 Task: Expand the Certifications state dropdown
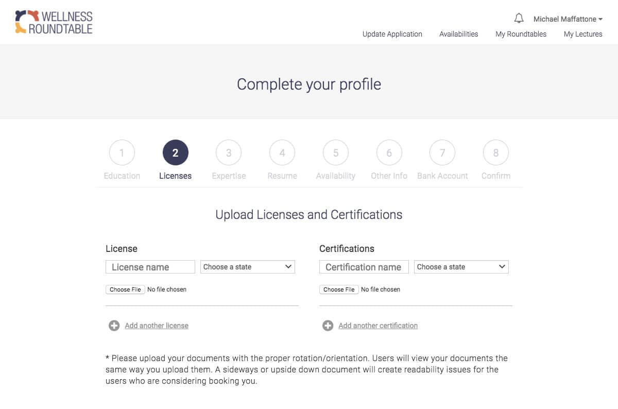pos(461,267)
